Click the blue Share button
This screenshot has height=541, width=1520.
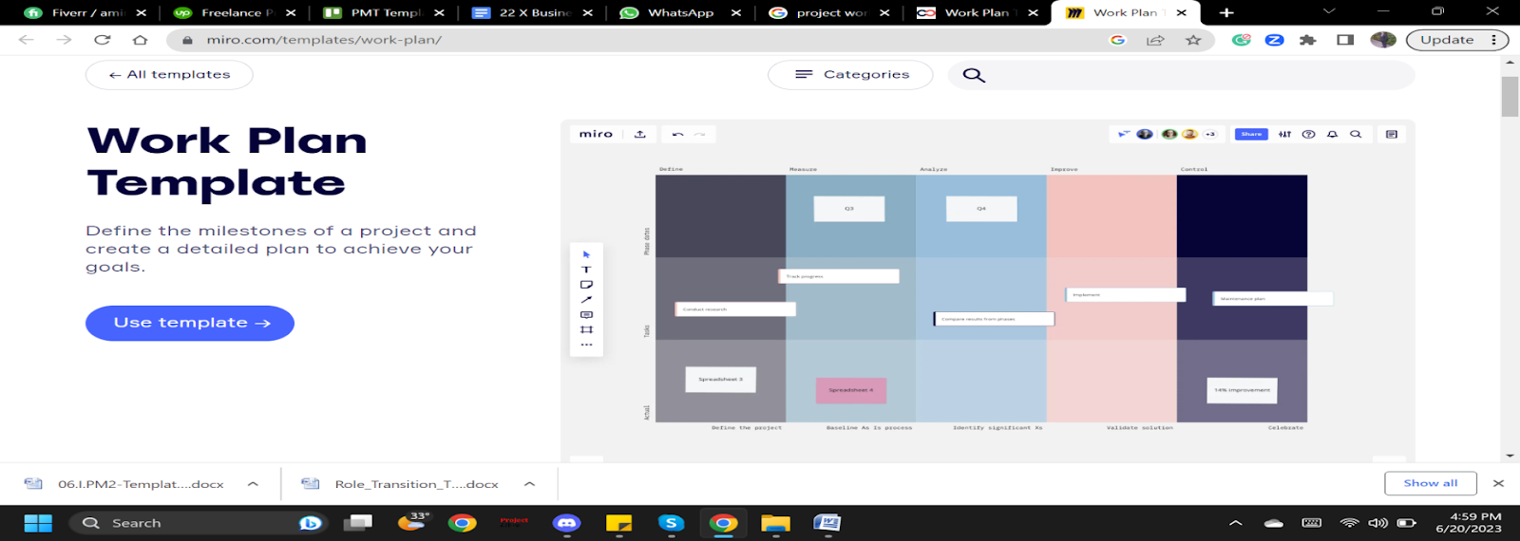pyautogui.click(x=1251, y=134)
